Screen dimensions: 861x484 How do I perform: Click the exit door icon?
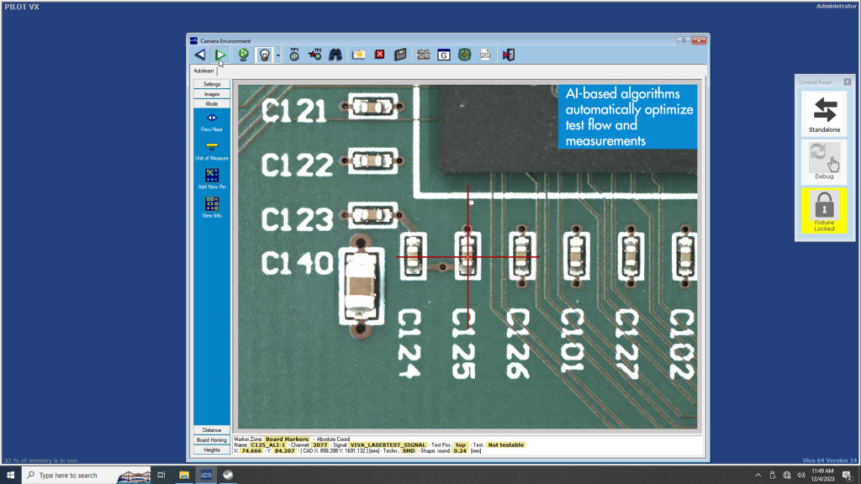(508, 55)
